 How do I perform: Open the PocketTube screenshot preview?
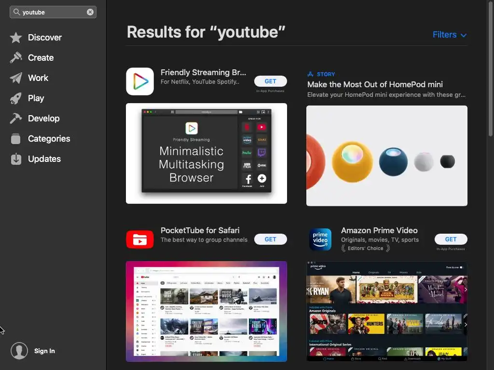206,311
